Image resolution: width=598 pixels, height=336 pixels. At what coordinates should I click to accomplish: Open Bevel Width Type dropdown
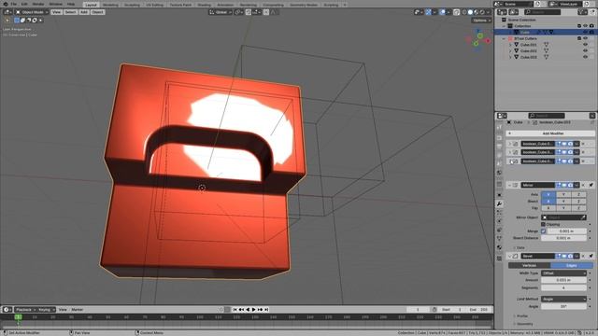point(563,273)
